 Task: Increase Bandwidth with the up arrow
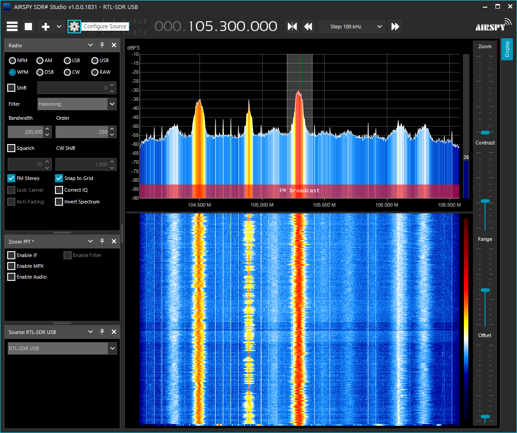(47, 129)
